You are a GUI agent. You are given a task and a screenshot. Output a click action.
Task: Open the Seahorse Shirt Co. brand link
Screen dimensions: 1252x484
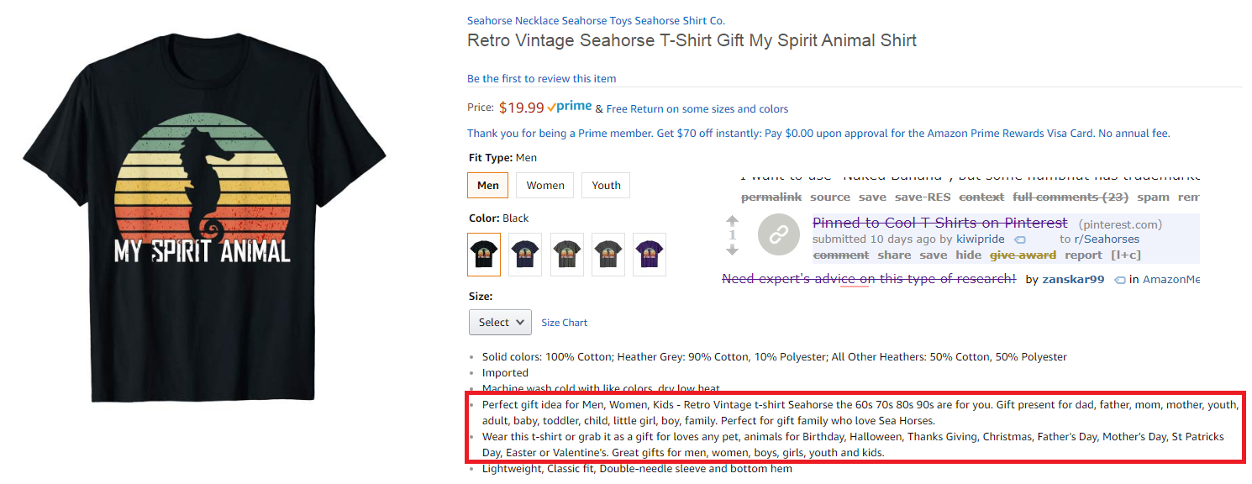click(x=596, y=20)
